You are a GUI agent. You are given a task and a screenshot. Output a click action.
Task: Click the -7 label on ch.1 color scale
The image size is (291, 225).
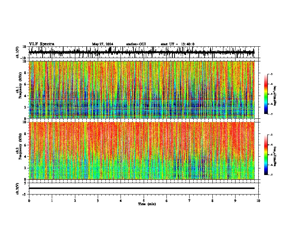click(x=271, y=114)
